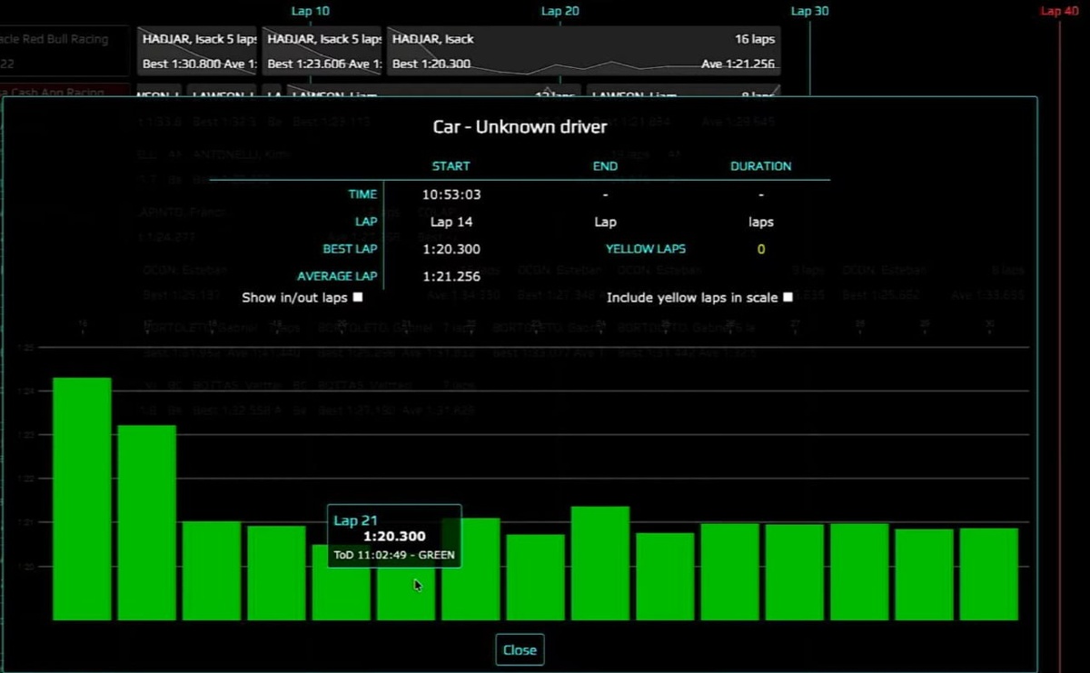1090x673 pixels.
Task: Click the AVERAGE LAP row label
Action: 337,277
